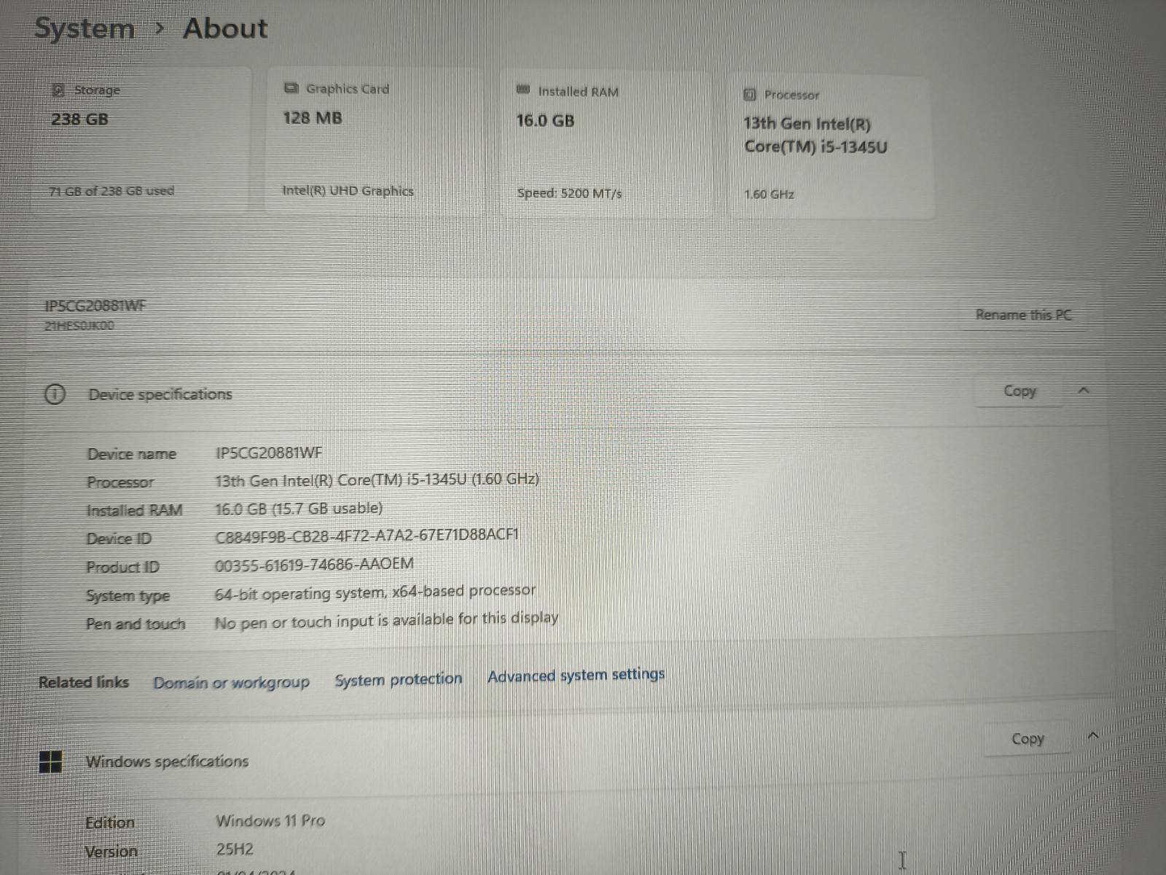This screenshot has width=1166, height=875.
Task: Click the Device ID value text
Action: 367,536
